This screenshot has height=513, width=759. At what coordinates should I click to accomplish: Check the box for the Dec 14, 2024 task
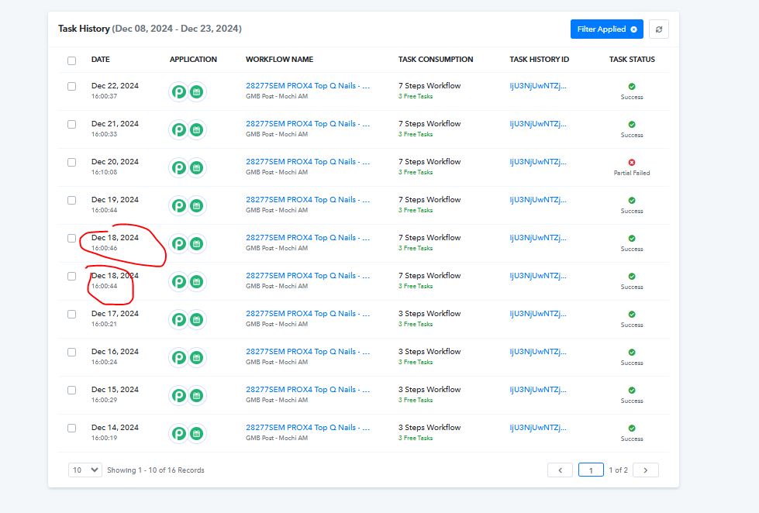pyautogui.click(x=71, y=429)
